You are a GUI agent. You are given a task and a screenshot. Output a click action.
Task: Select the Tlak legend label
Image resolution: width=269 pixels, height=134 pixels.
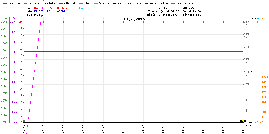[x=87, y=3]
